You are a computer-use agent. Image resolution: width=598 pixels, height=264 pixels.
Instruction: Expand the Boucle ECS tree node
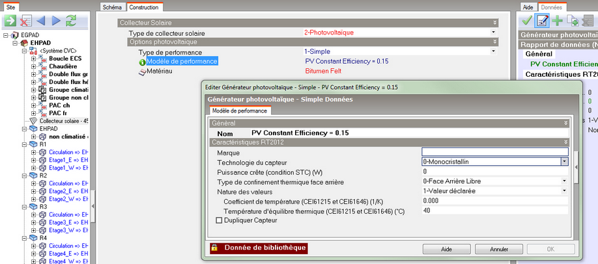click(x=33, y=59)
